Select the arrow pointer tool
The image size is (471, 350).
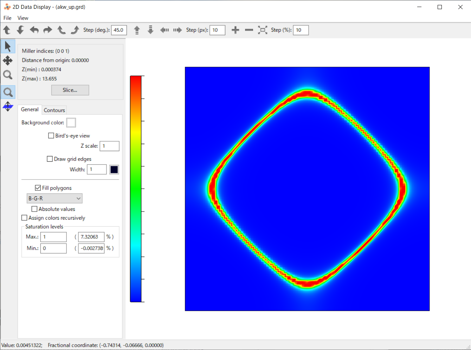[x=8, y=46]
